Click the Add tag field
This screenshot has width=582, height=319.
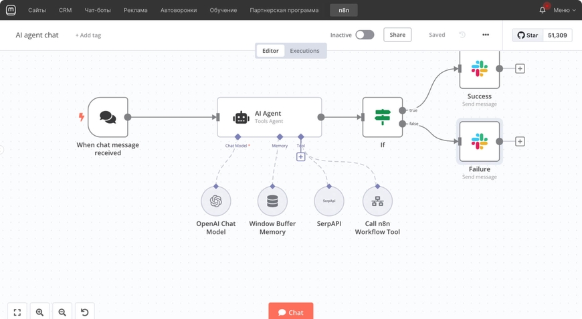[x=88, y=35]
